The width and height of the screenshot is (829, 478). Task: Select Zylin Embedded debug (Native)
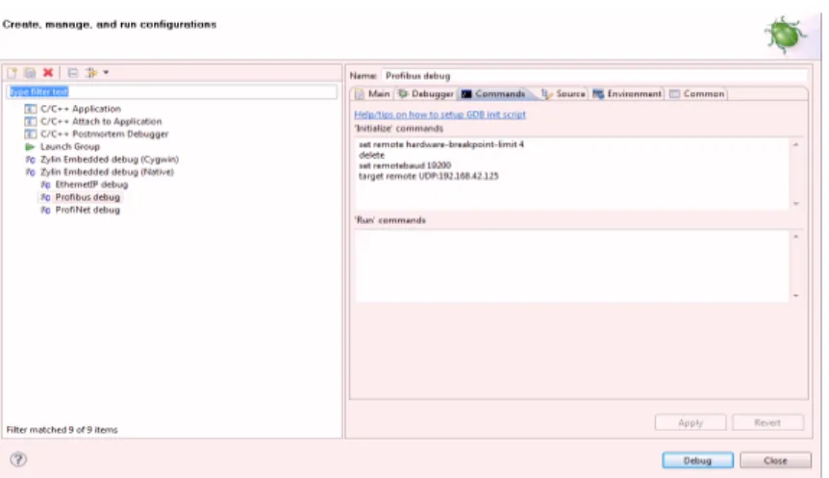pyautogui.click(x=107, y=172)
